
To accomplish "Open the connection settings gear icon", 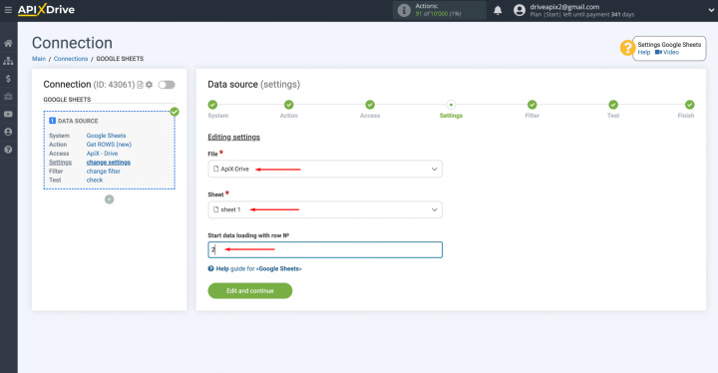I will [149, 85].
